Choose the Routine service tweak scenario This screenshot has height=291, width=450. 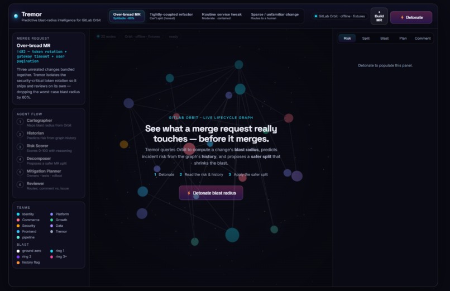[x=222, y=16]
